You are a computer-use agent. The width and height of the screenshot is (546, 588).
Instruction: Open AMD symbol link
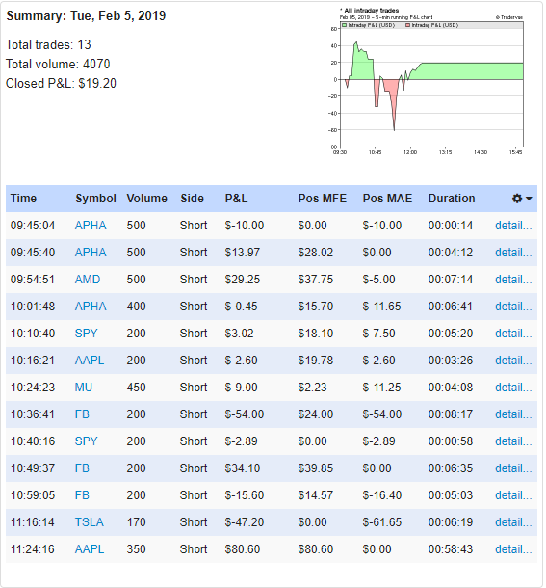point(88,280)
